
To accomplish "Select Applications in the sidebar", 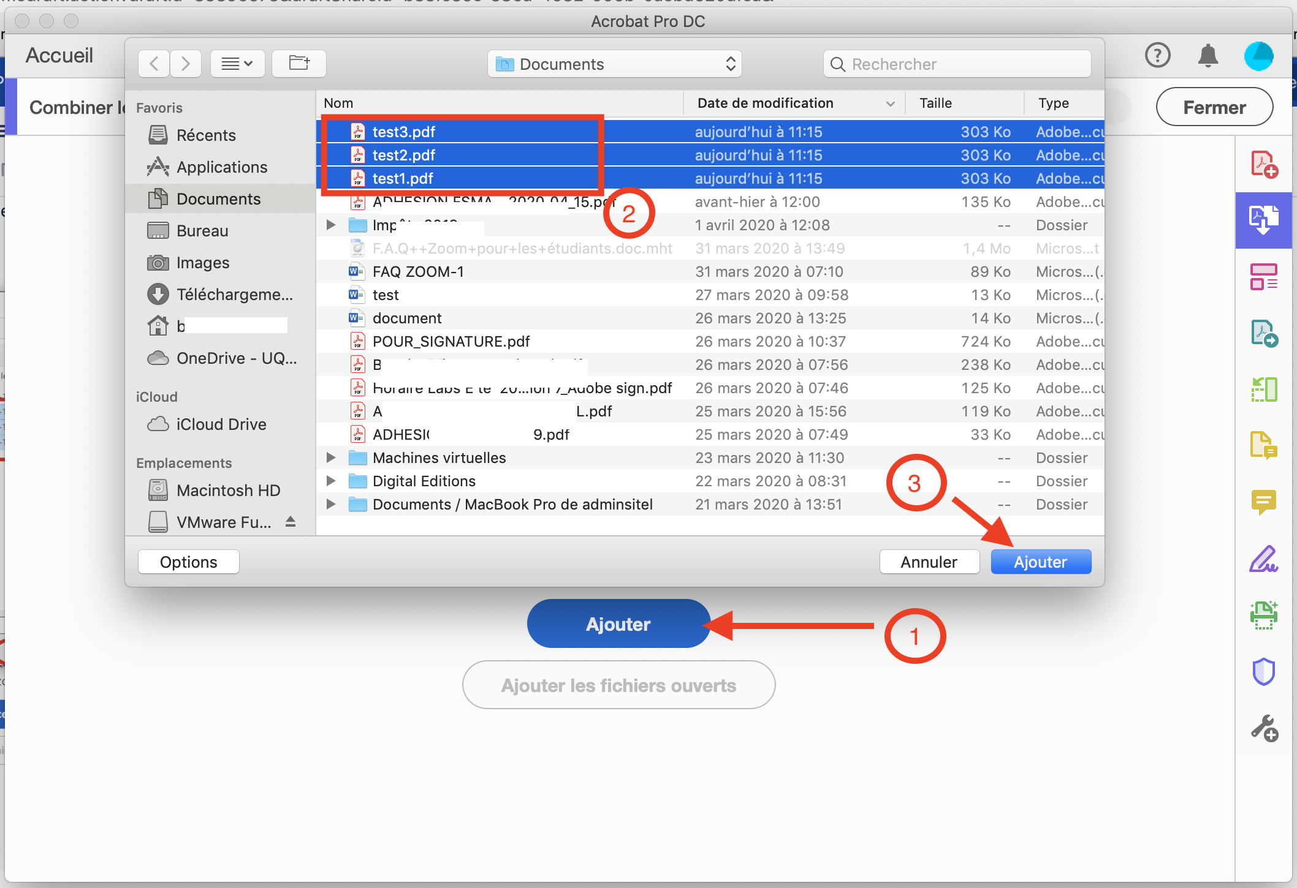I will tap(221, 167).
